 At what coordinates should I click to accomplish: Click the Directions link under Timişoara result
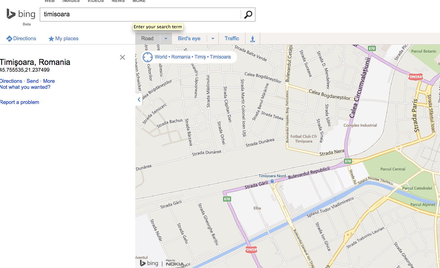(11, 81)
